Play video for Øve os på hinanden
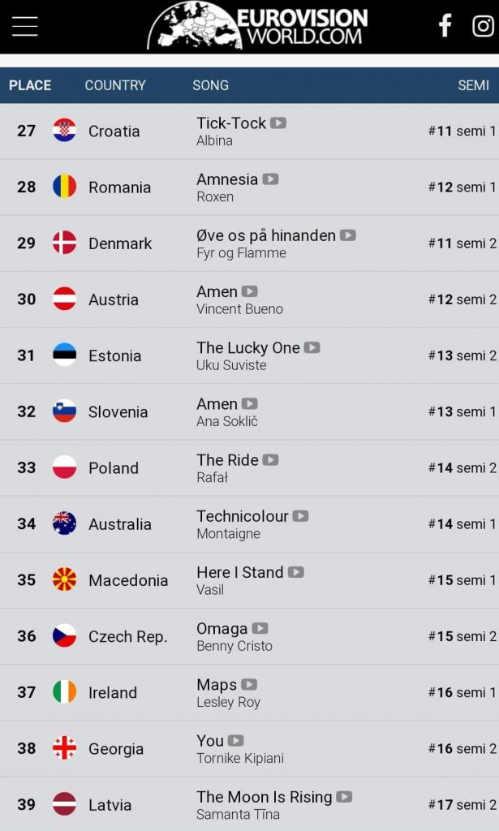This screenshot has width=499, height=831. click(348, 235)
